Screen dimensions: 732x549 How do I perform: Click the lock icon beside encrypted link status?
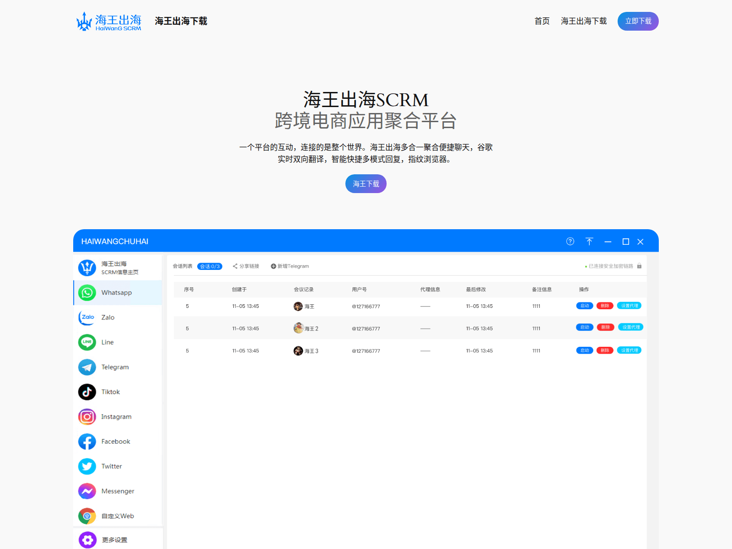tap(640, 266)
